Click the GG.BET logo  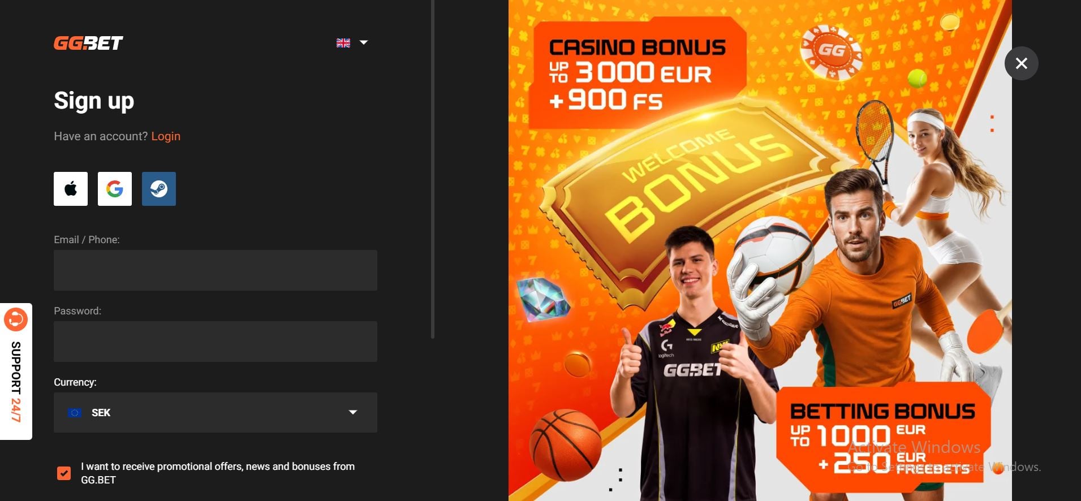pos(88,43)
